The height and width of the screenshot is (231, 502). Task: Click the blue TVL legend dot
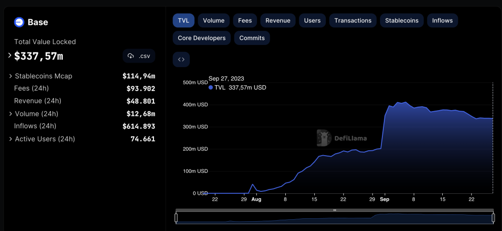[x=211, y=87]
